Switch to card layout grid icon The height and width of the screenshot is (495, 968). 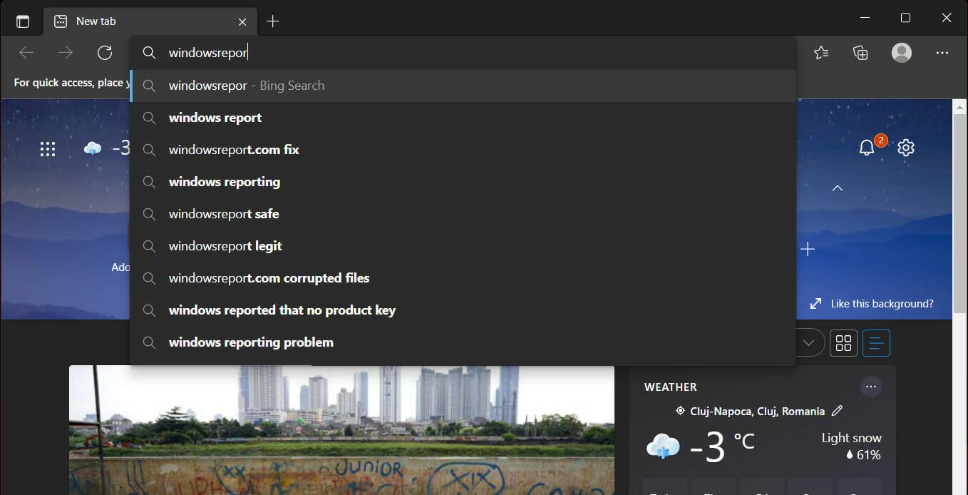pos(843,342)
